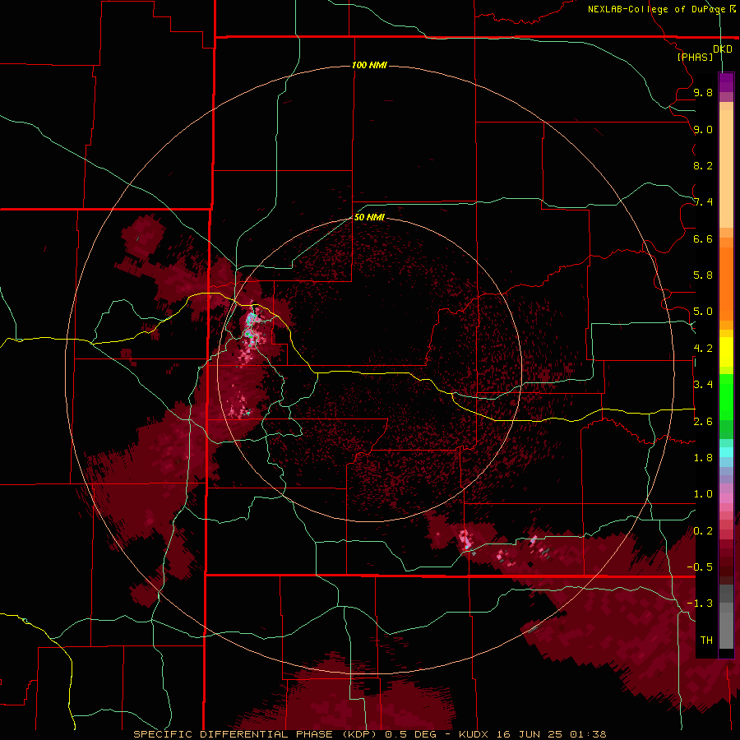Click the 50 NMI range ring label
Viewport: 740px width, 740px height.
pyautogui.click(x=369, y=217)
